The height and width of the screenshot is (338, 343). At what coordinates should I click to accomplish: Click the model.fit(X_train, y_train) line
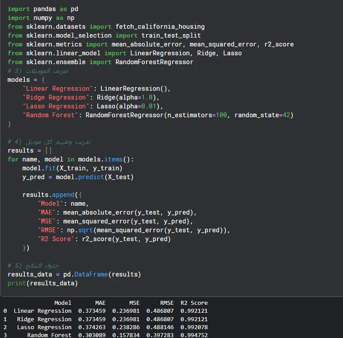72,168
